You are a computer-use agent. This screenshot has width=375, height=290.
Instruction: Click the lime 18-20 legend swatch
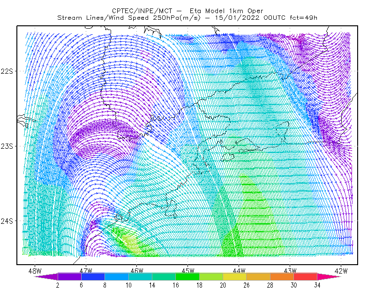(x=211, y=276)
